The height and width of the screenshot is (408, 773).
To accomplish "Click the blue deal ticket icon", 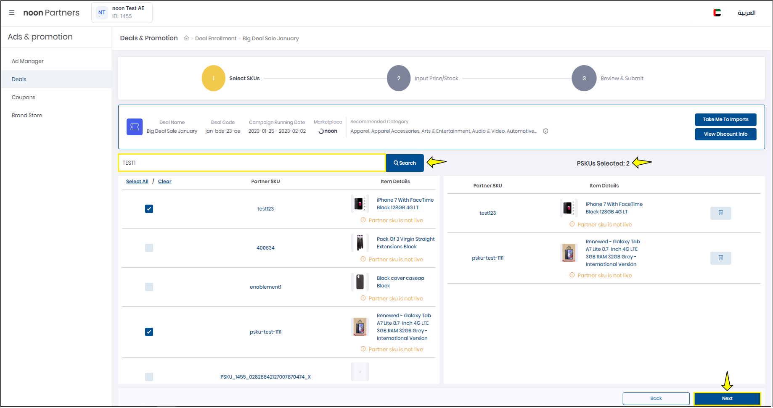I will coord(135,127).
